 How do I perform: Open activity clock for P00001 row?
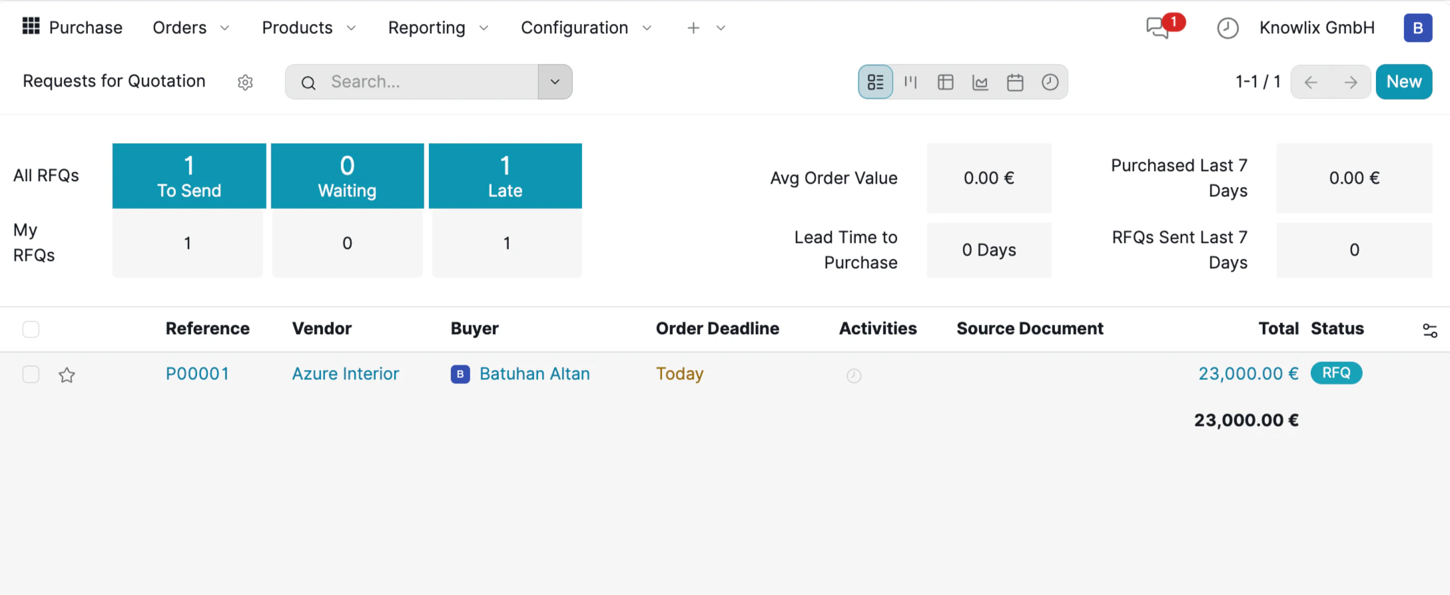pos(854,376)
